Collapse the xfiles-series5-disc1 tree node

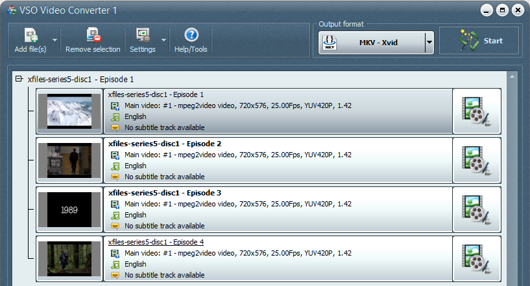pos(19,79)
